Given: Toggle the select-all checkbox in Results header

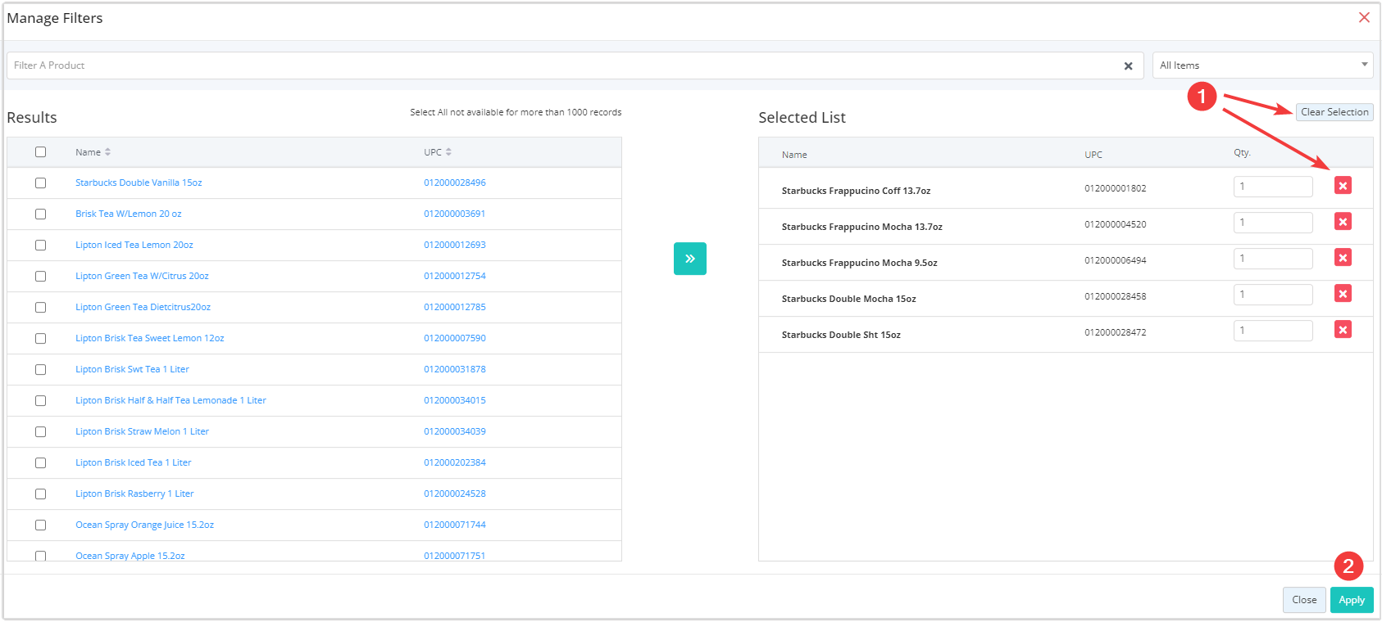Looking at the screenshot, I should coord(40,152).
